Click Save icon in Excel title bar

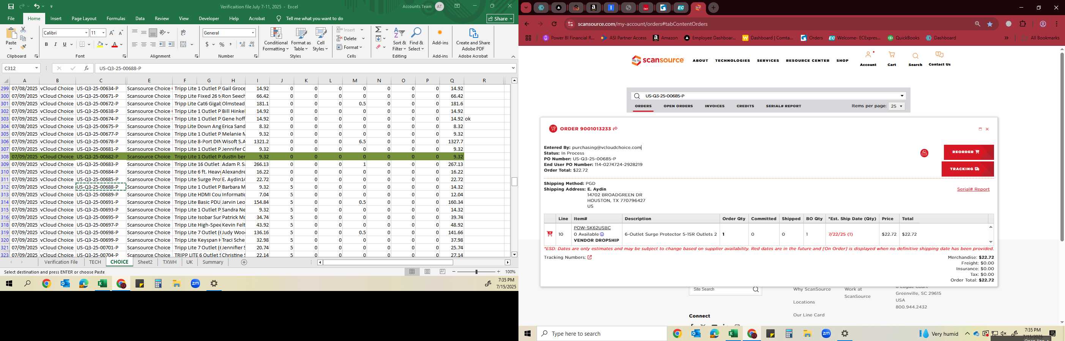tap(11, 6)
